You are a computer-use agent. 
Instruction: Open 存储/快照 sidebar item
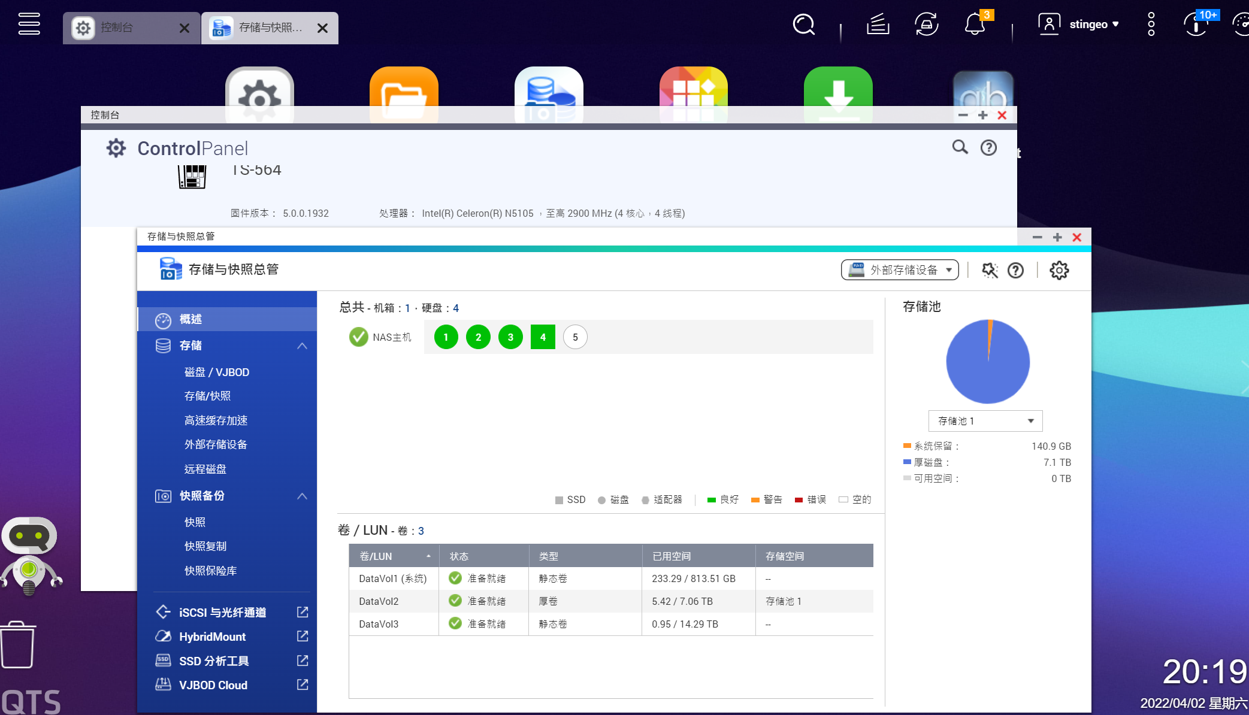coord(207,396)
